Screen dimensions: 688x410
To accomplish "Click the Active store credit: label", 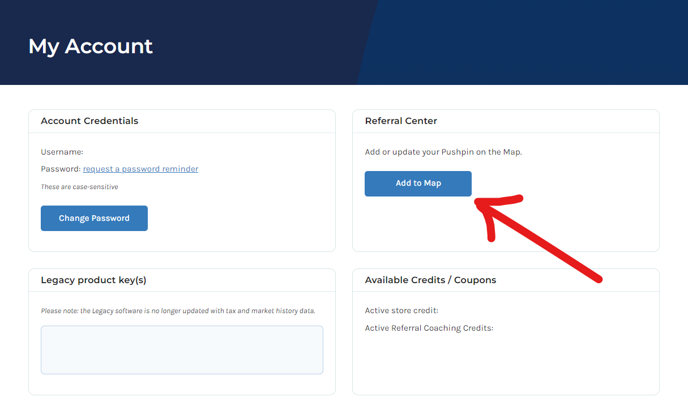I will pos(401,310).
